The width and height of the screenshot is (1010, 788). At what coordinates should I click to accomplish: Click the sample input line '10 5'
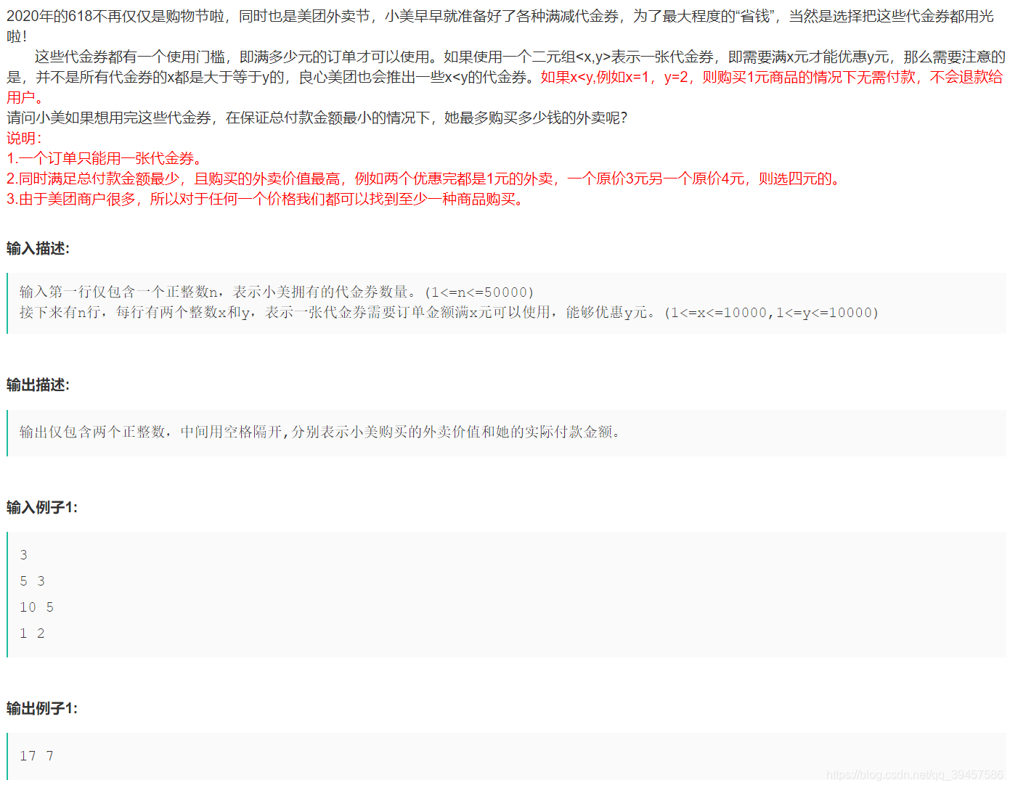coord(36,607)
